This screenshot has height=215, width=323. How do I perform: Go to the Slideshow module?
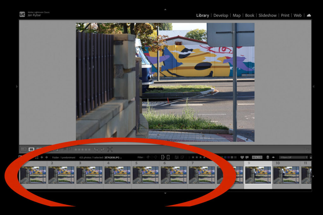pos(267,15)
